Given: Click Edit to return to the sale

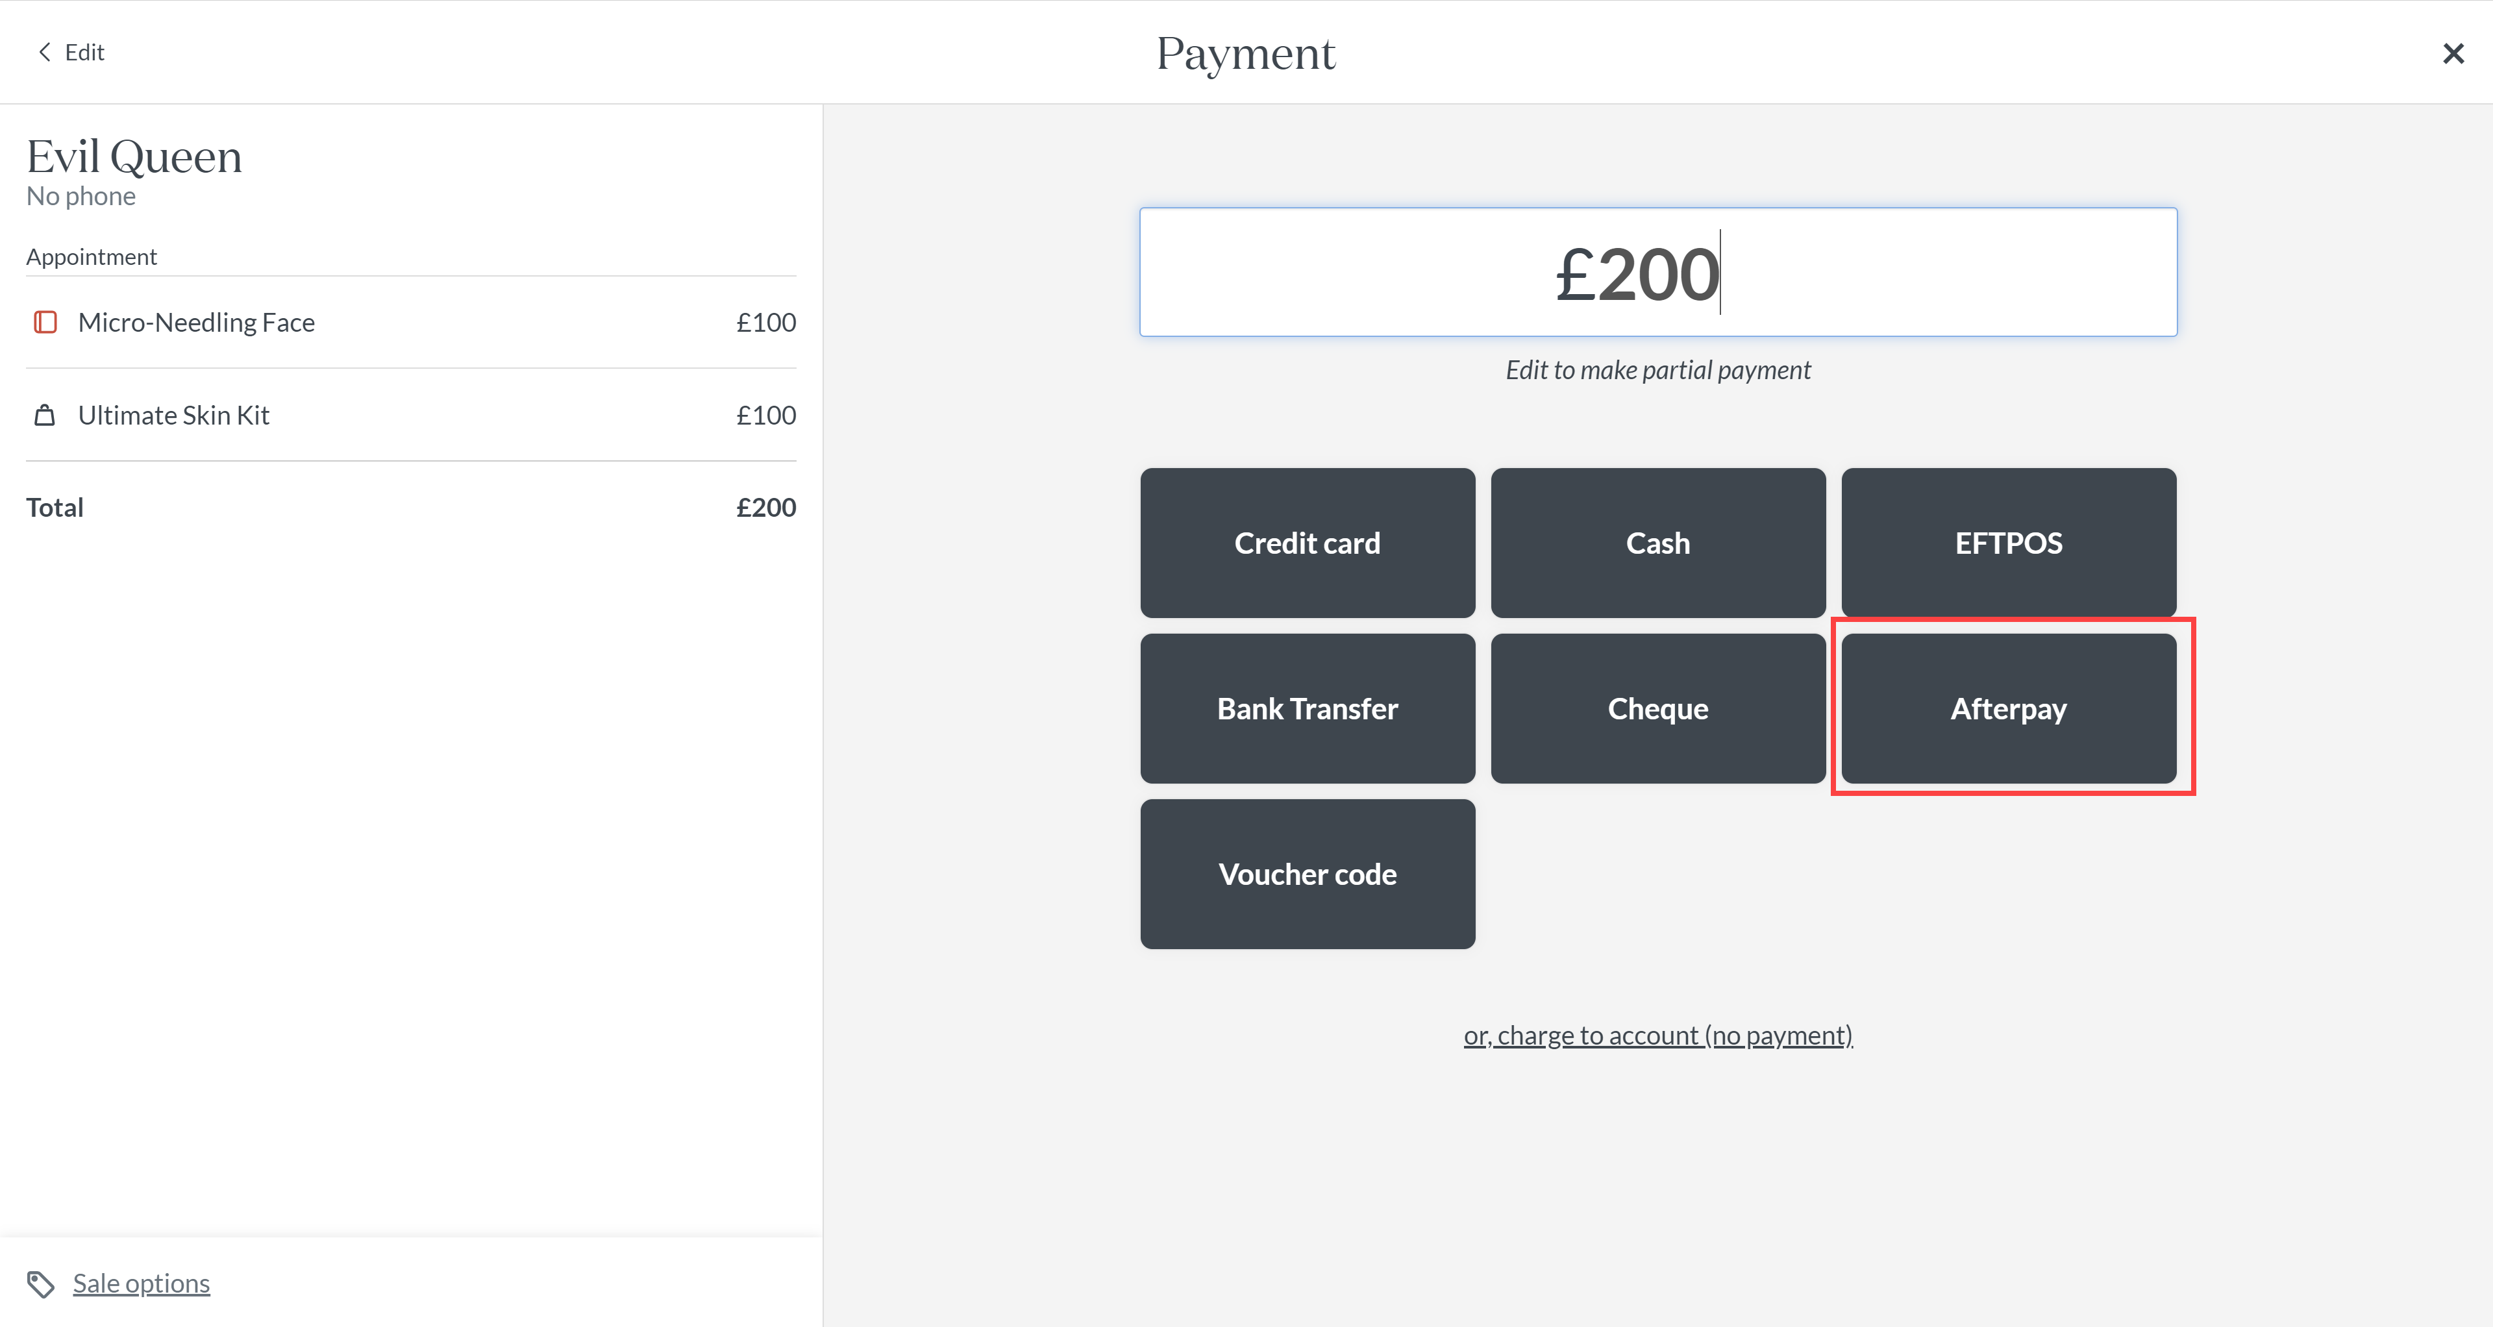Looking at the screenshot, I should pos(84,51).
